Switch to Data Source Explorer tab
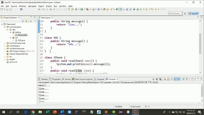 82,79
